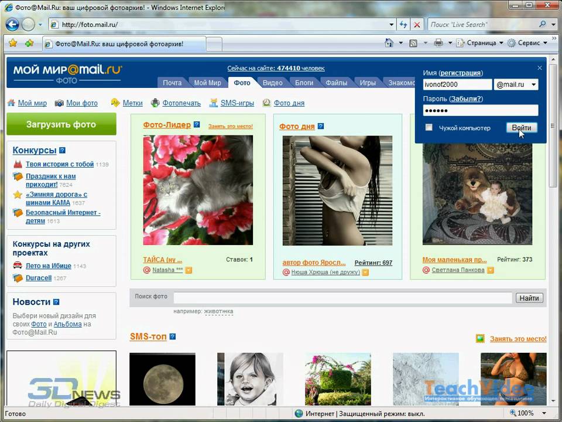
Task: Click the help icon next to Новости
Action: [56, 302]
